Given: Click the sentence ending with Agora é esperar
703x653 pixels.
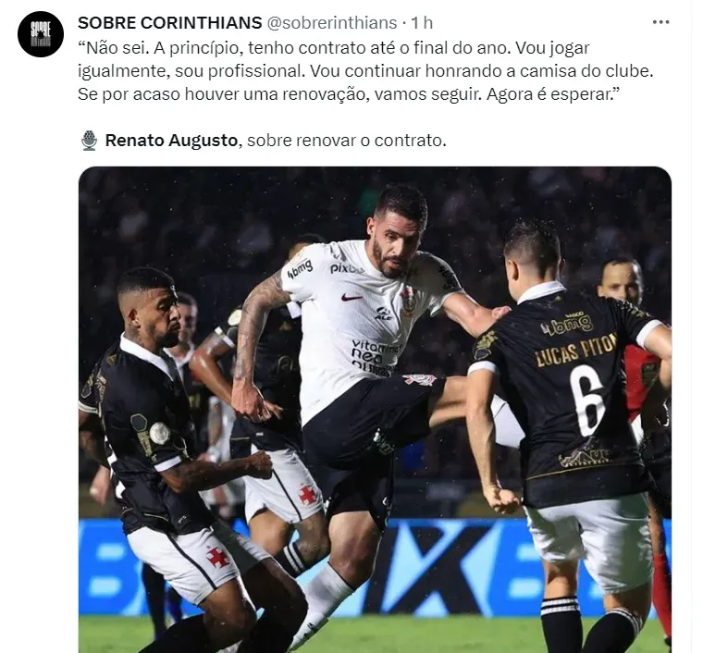Looking at the screenshot, I should [x=553, y=94].
